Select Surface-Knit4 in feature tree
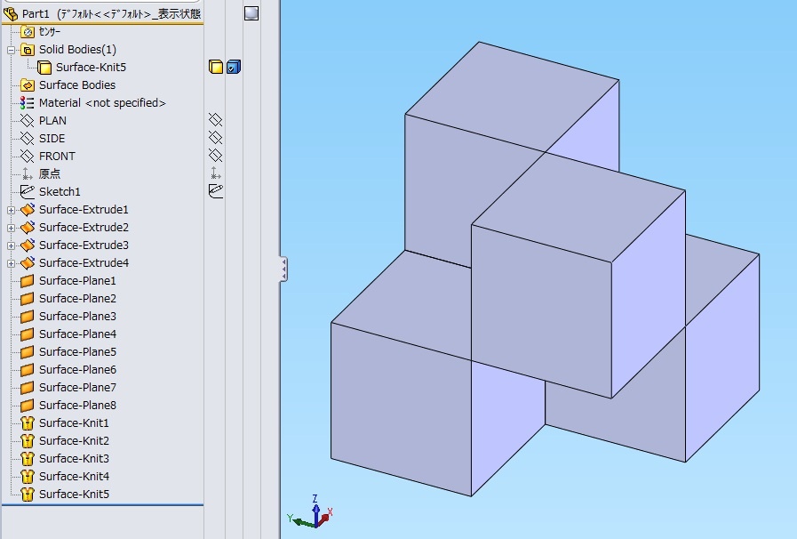Viewport: 797px width, 539px height. [74, 477]
